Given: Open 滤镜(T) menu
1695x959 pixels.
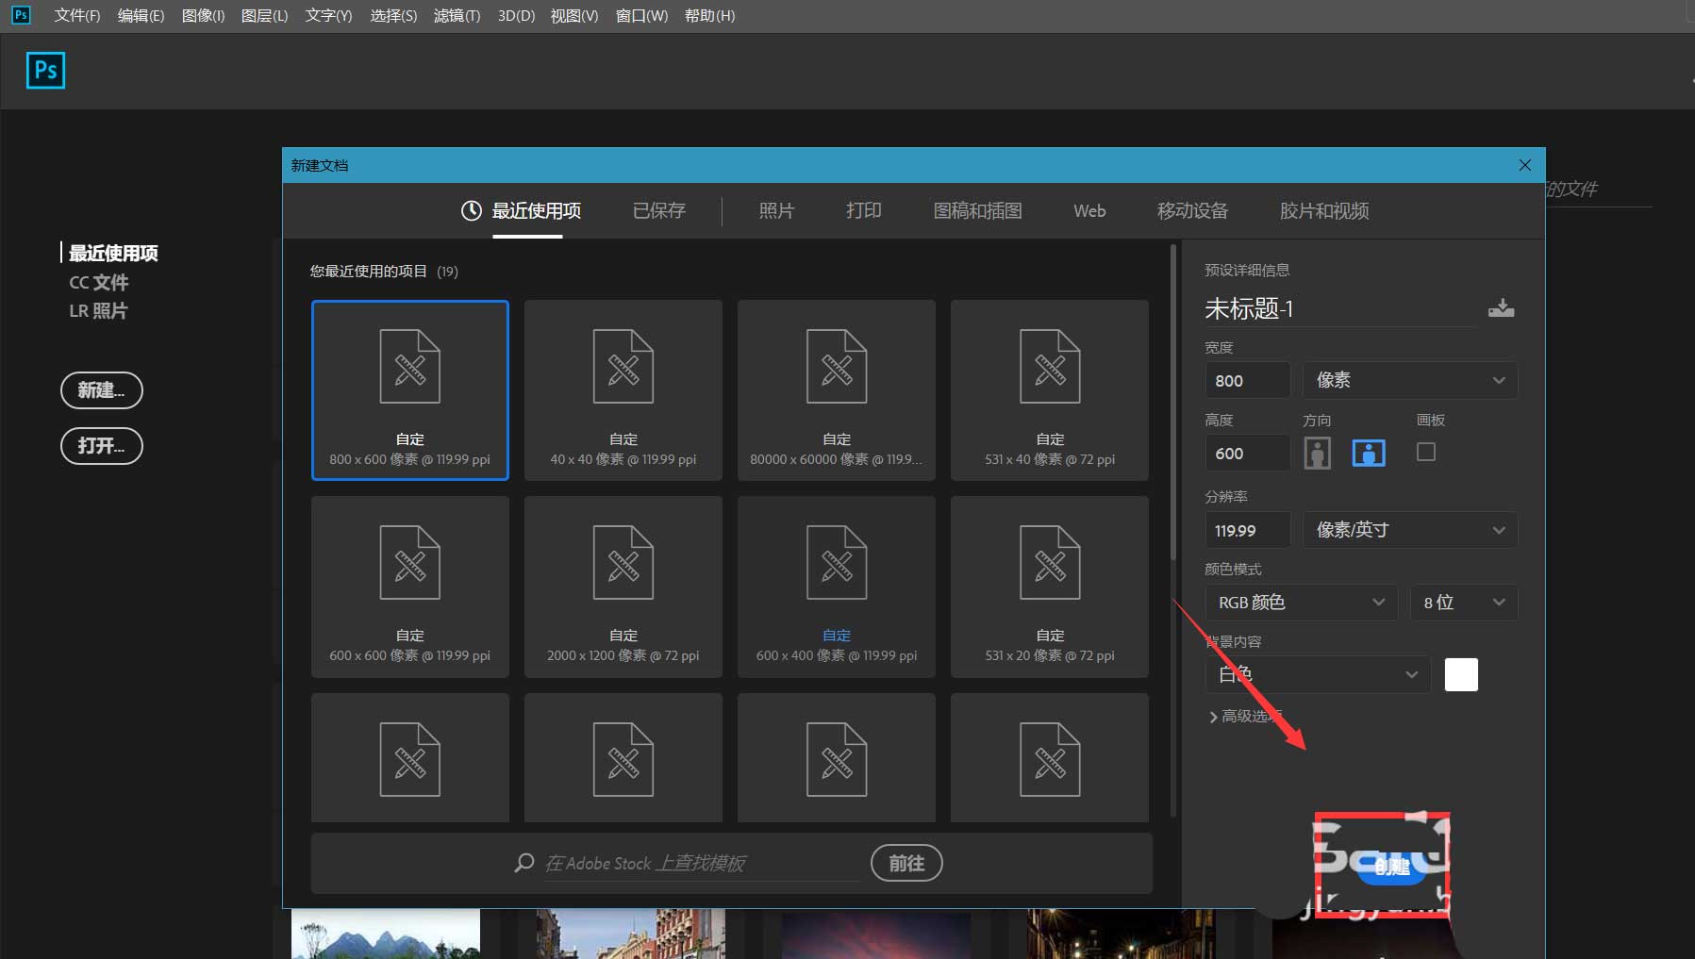Looking at the screenshot, I should [457, 15].
